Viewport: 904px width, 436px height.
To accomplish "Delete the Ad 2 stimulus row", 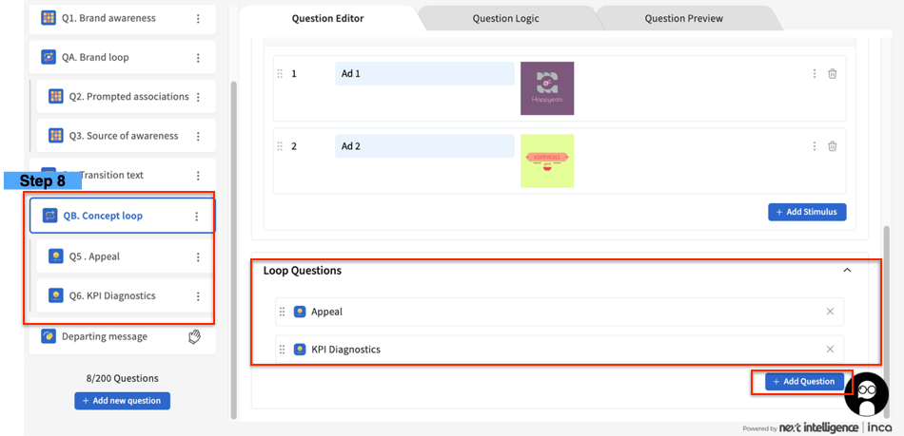I will coord(833,146).
